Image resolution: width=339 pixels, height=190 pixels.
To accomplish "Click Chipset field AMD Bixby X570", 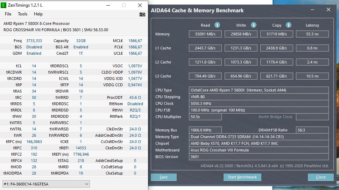I will point(259,143).
